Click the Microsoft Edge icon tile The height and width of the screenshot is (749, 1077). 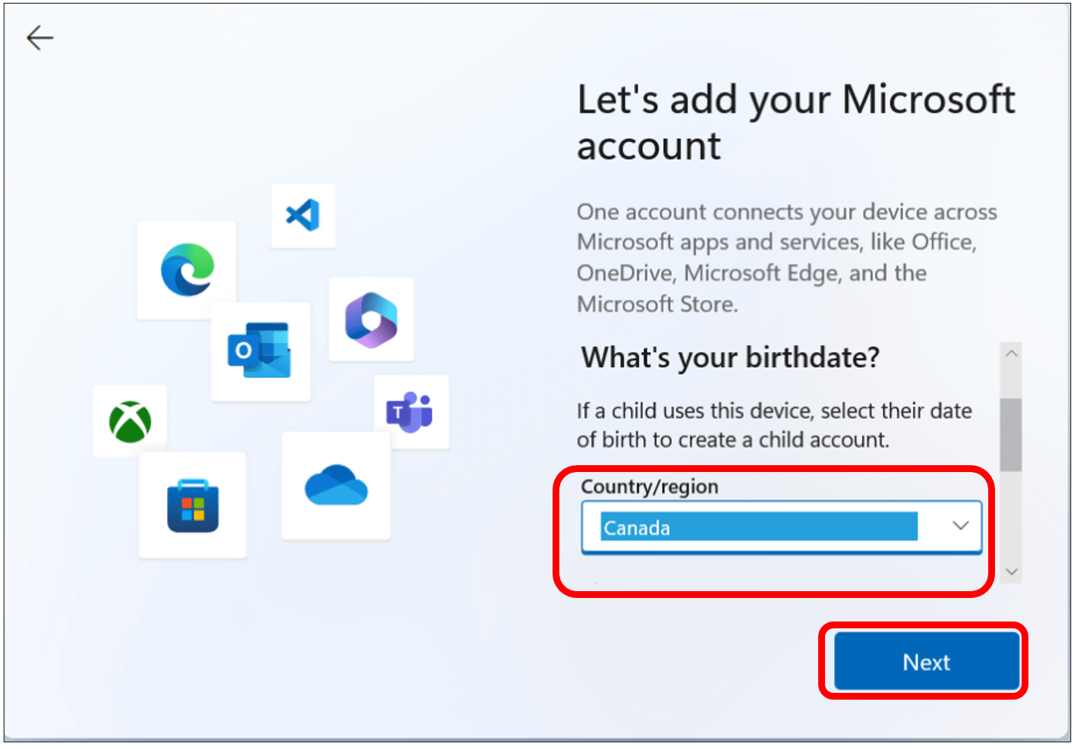[x=187, y=269]
